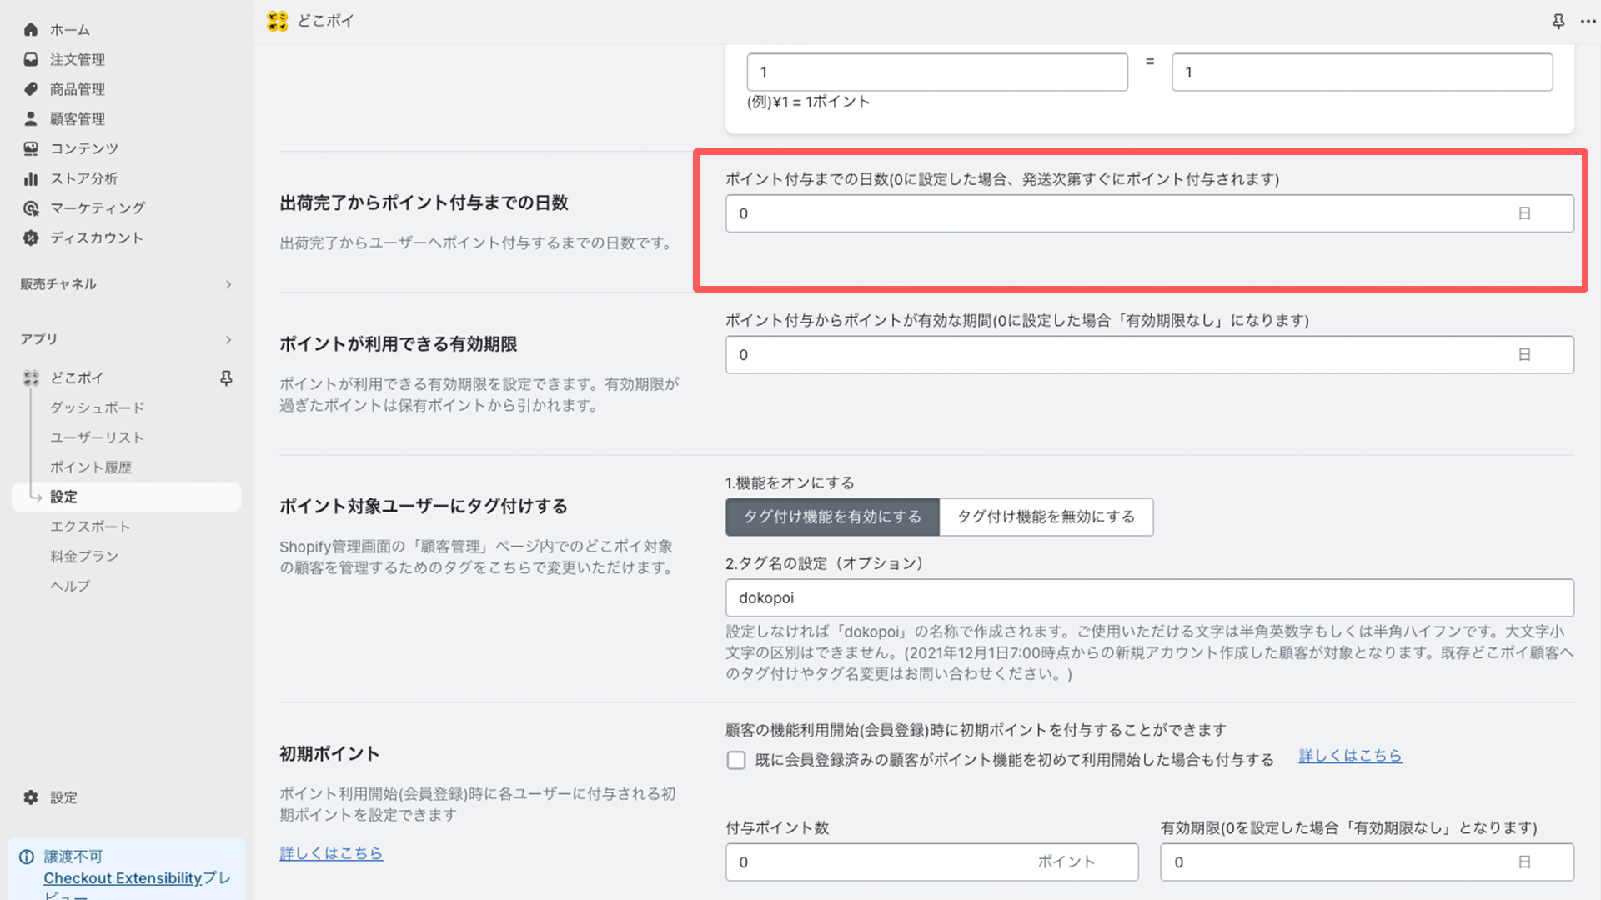Click the どこポイ title in the header
Image resolution: width=1601 pixels, height=900 pixels.
pos(326,21)
